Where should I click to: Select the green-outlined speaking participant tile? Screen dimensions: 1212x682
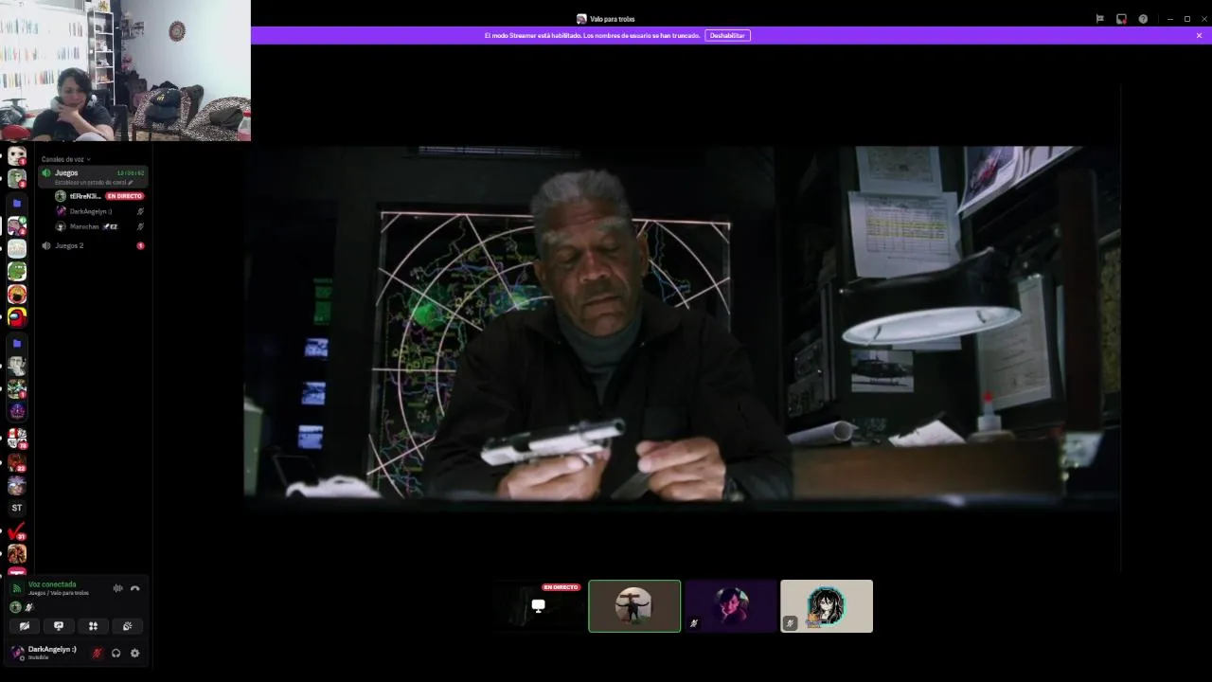(634, 606)
